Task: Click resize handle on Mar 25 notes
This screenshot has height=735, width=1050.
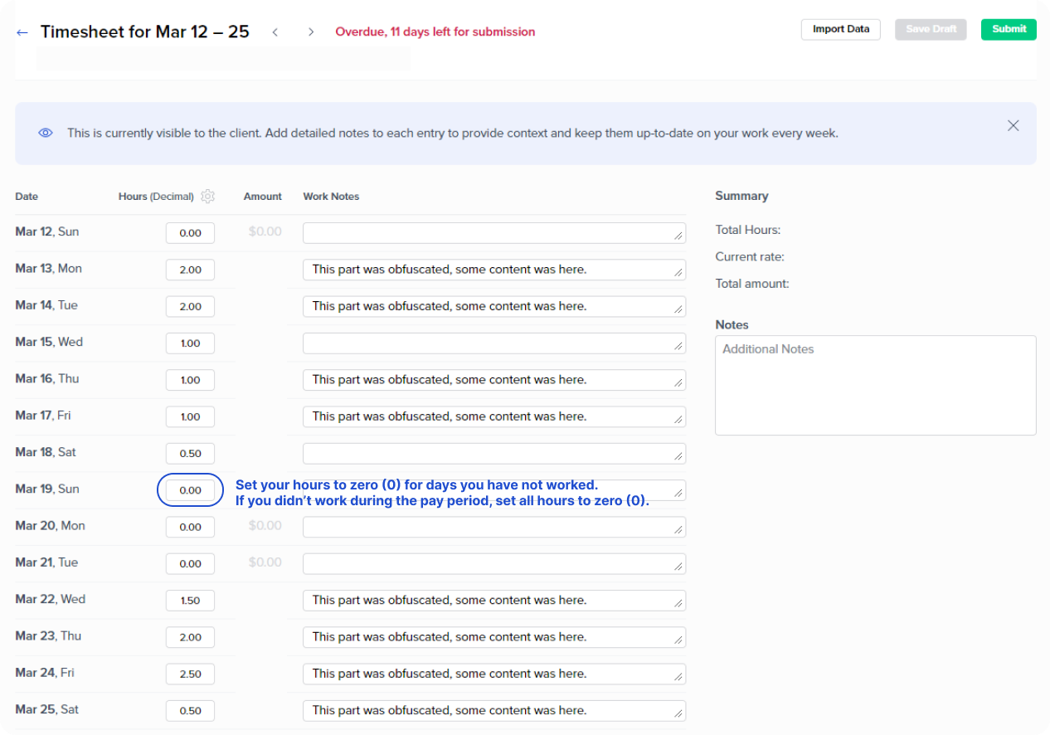Action: (x=678, y=714)
